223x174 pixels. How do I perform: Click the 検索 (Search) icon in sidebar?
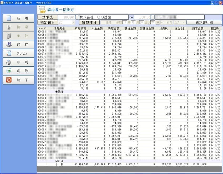(x=9, y=27)
